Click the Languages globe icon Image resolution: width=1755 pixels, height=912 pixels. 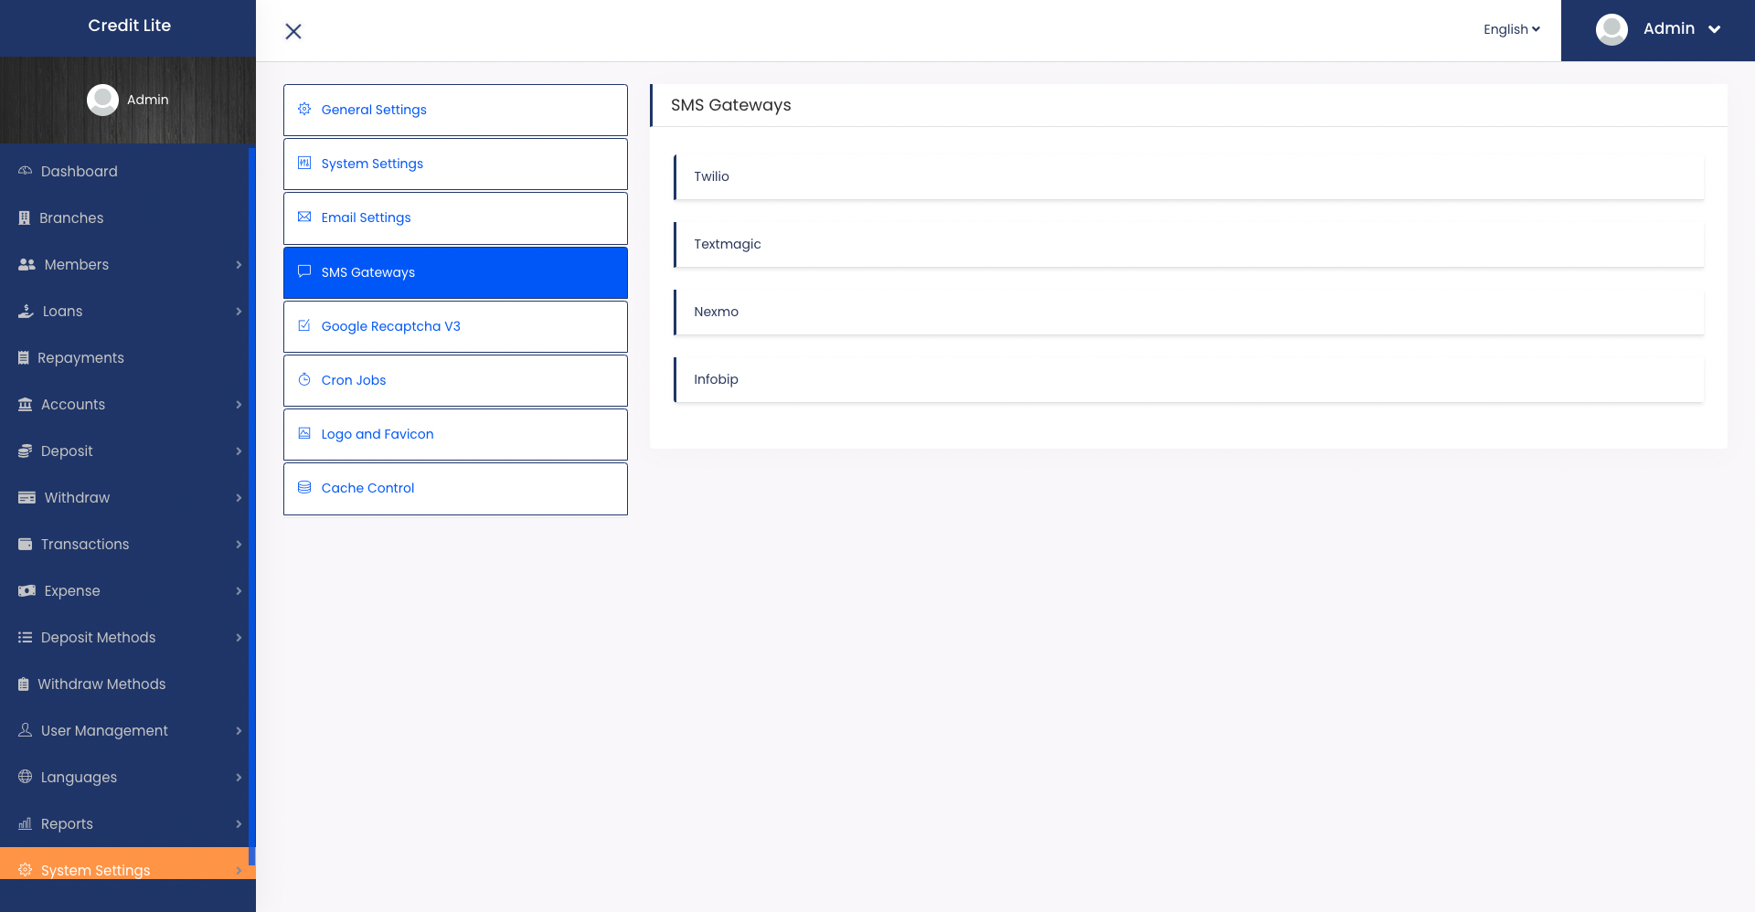pyautogui.click(x=26, y=777)
